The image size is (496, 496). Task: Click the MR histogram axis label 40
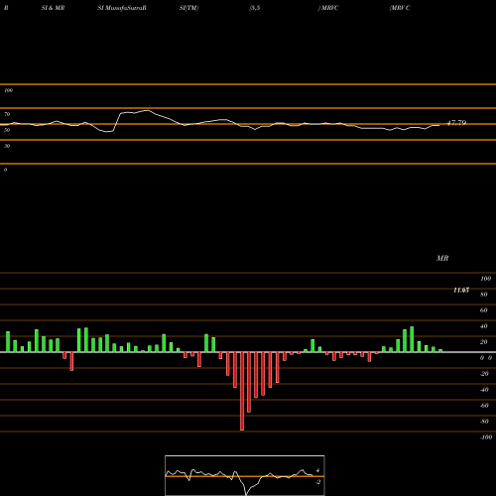pyautogui.click(x=483, y=326)
